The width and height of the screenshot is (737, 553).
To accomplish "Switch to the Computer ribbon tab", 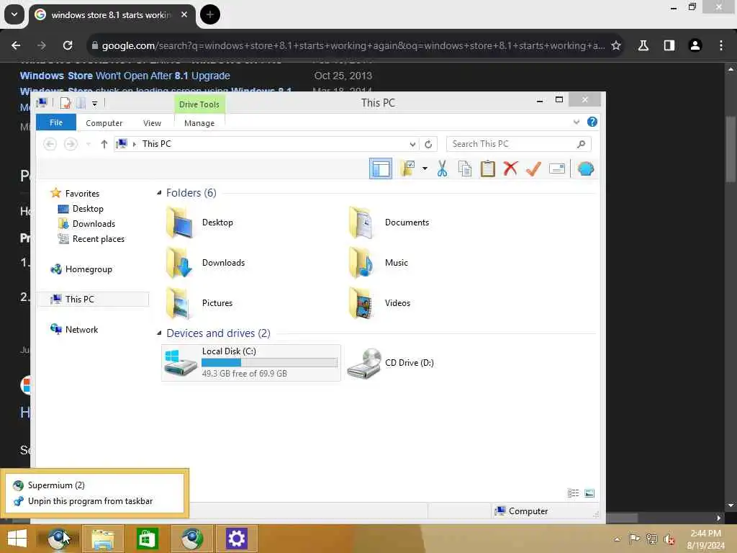I will (x=104, y=122).
